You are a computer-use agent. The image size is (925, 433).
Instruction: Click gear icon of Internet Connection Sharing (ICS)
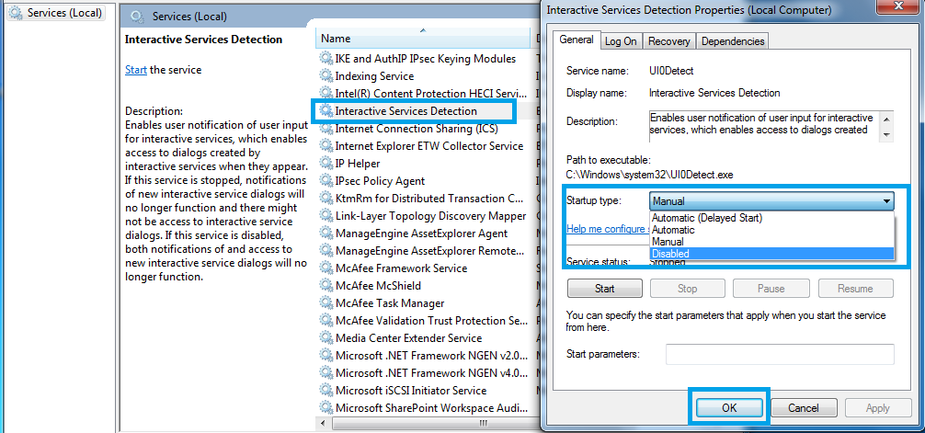[325, 129]
